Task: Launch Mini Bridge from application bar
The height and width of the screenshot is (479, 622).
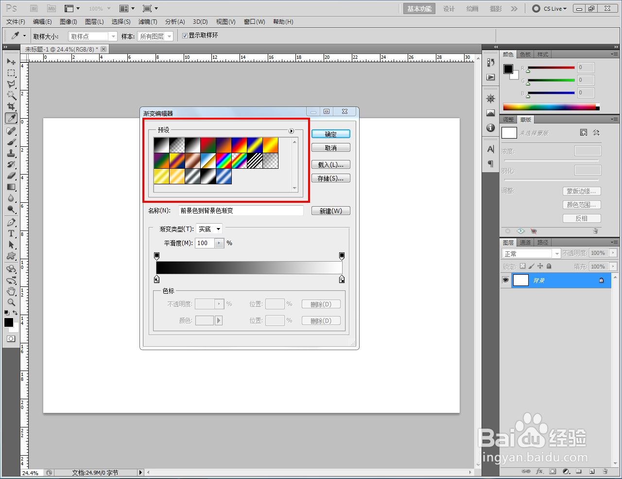Action: (51, 8)
